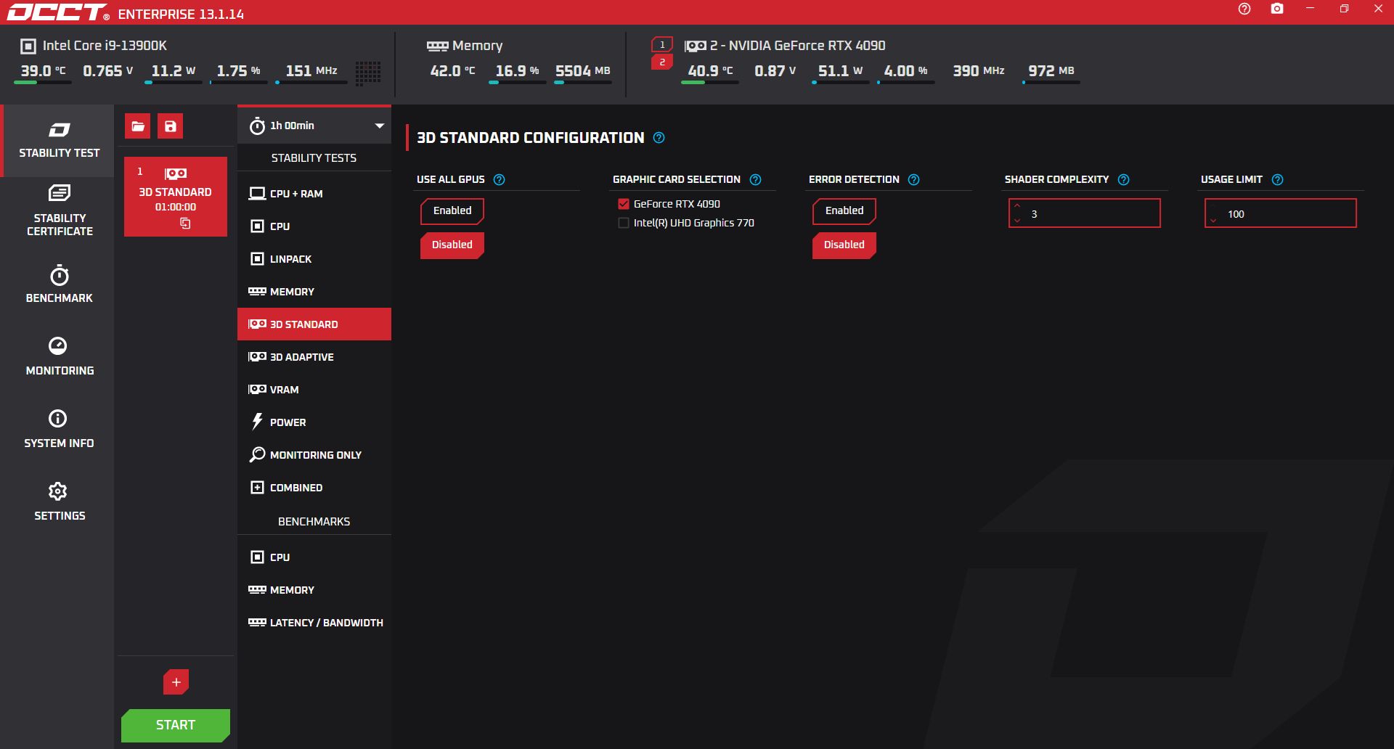
Task: Enable Use All GPUs
Action: [452, 211]
